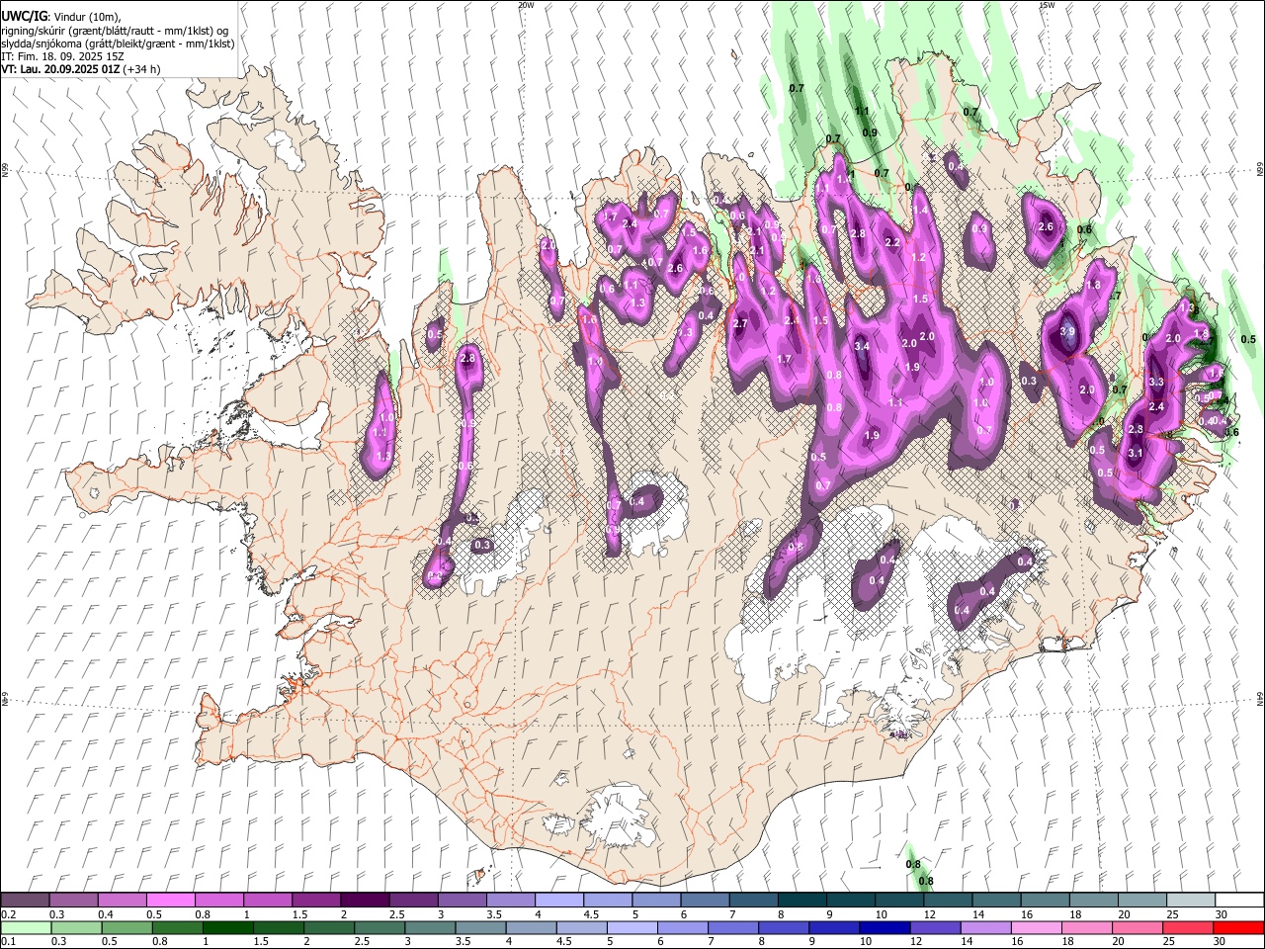Click the '2.7' snowfall value on map

coord(740,324)
